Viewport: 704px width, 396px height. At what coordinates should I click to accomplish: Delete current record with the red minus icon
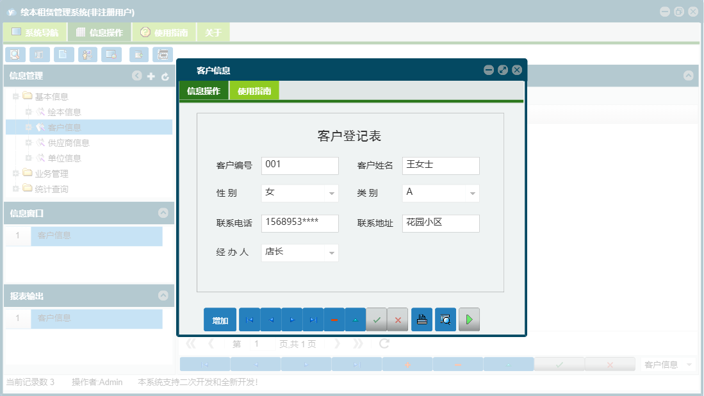(x=334, y=319)
